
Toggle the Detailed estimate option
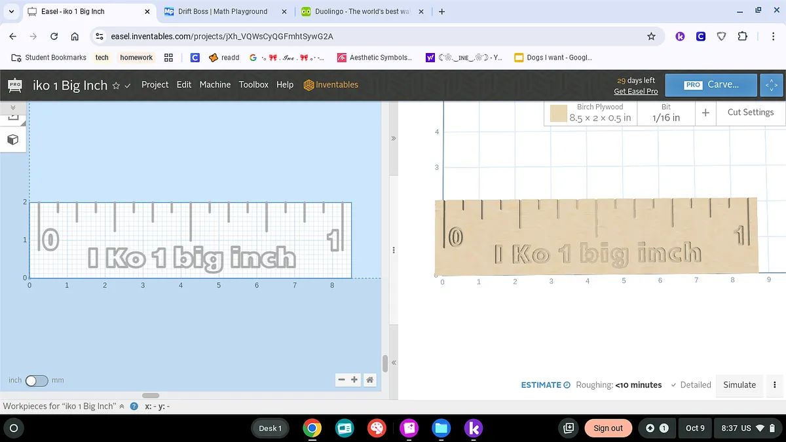coord(690,385)
